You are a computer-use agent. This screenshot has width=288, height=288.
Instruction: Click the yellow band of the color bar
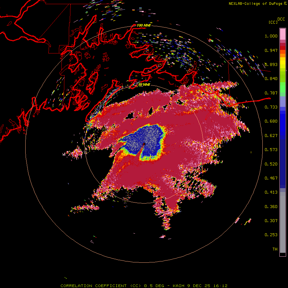(283, 63)
